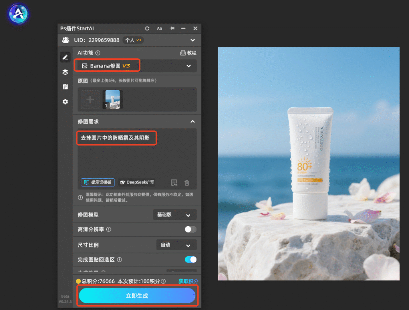Close the Ps插件StartAI panel
The width and height of the screenshot is (409, 310).
click(195, 28)
